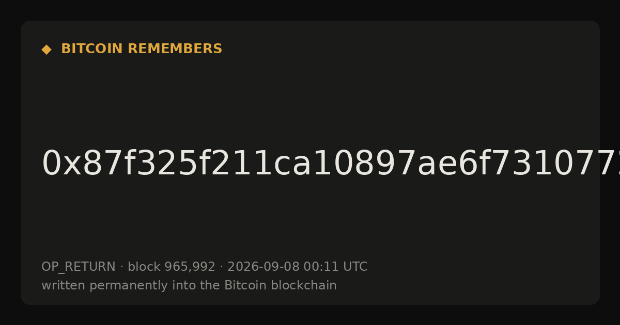This screenshot has height=325, width=620.
Task: Click the words 'Bitcoin blockchain' in the caption
Action: tap(281, 286)
